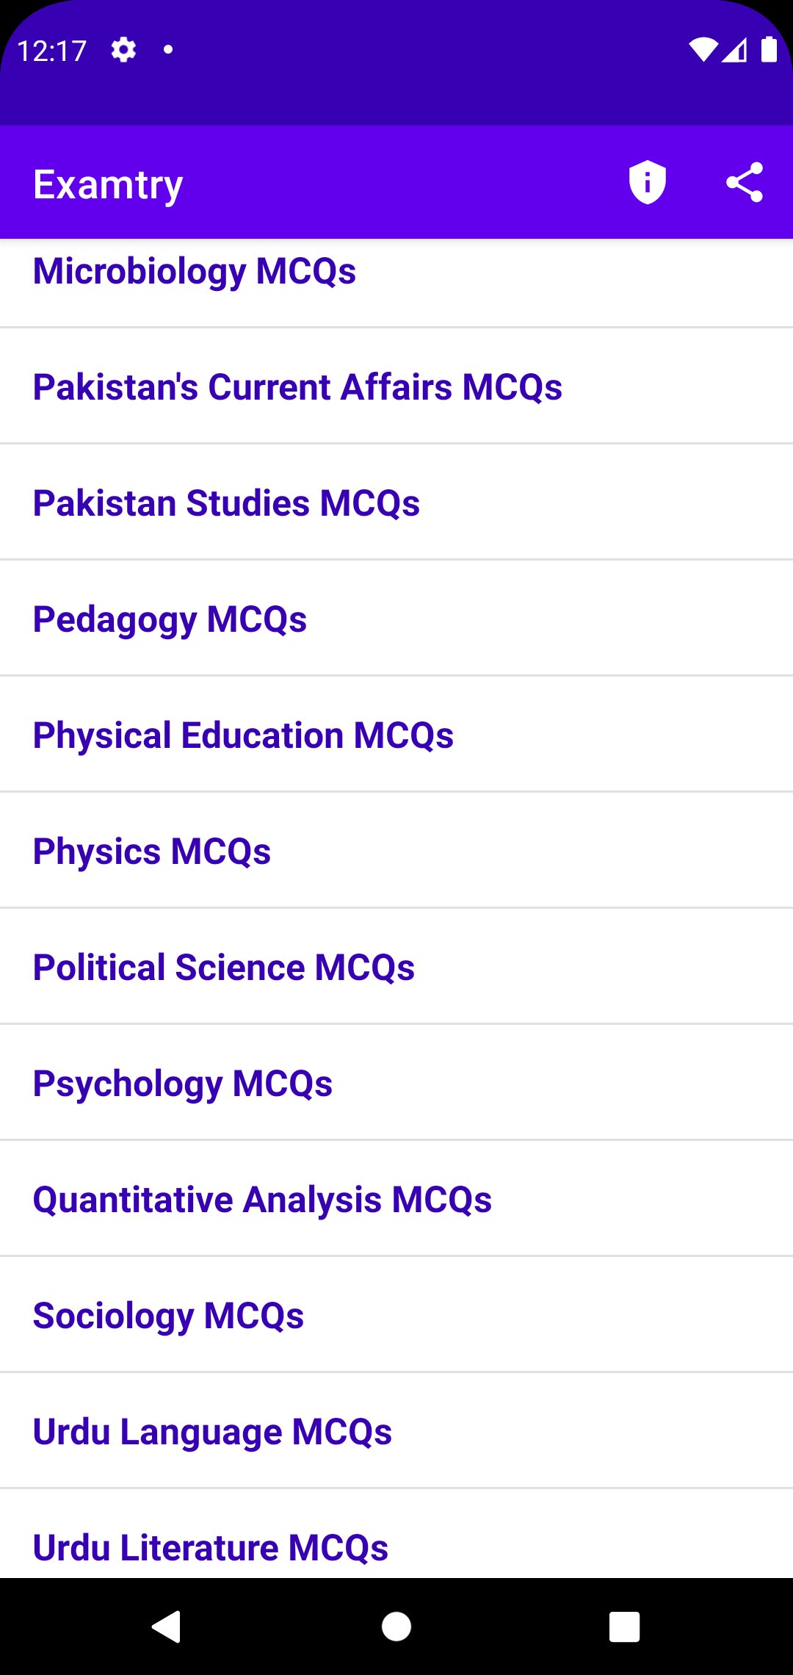This screenshot has width=793, height=1675.
Task: Tap Urdu Literature MCQs entry
Action: (211, 1546)
